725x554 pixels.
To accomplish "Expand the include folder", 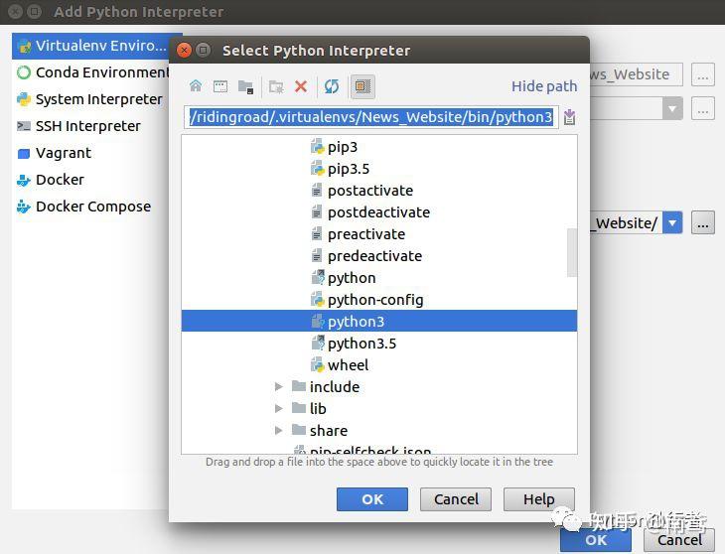I will tap(278, 387).
